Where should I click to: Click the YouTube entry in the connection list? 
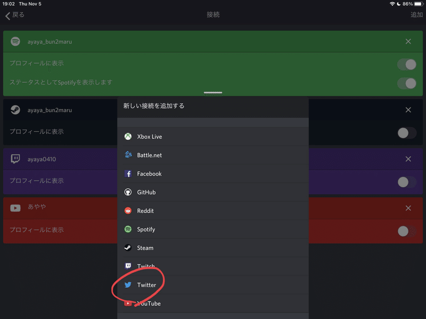pyautogui.click(x=213, y=303)
